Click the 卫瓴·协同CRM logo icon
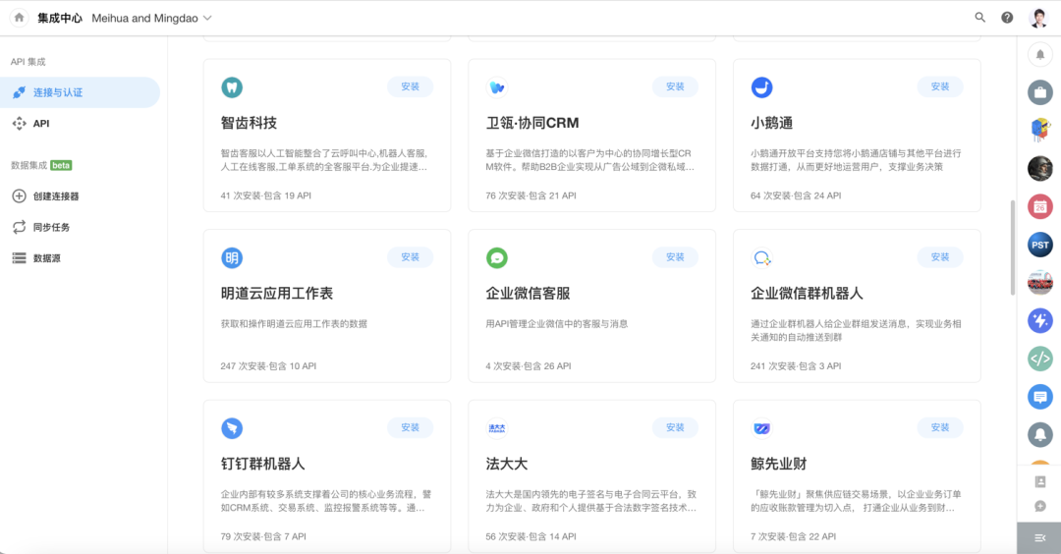 (x=497, y=87)
